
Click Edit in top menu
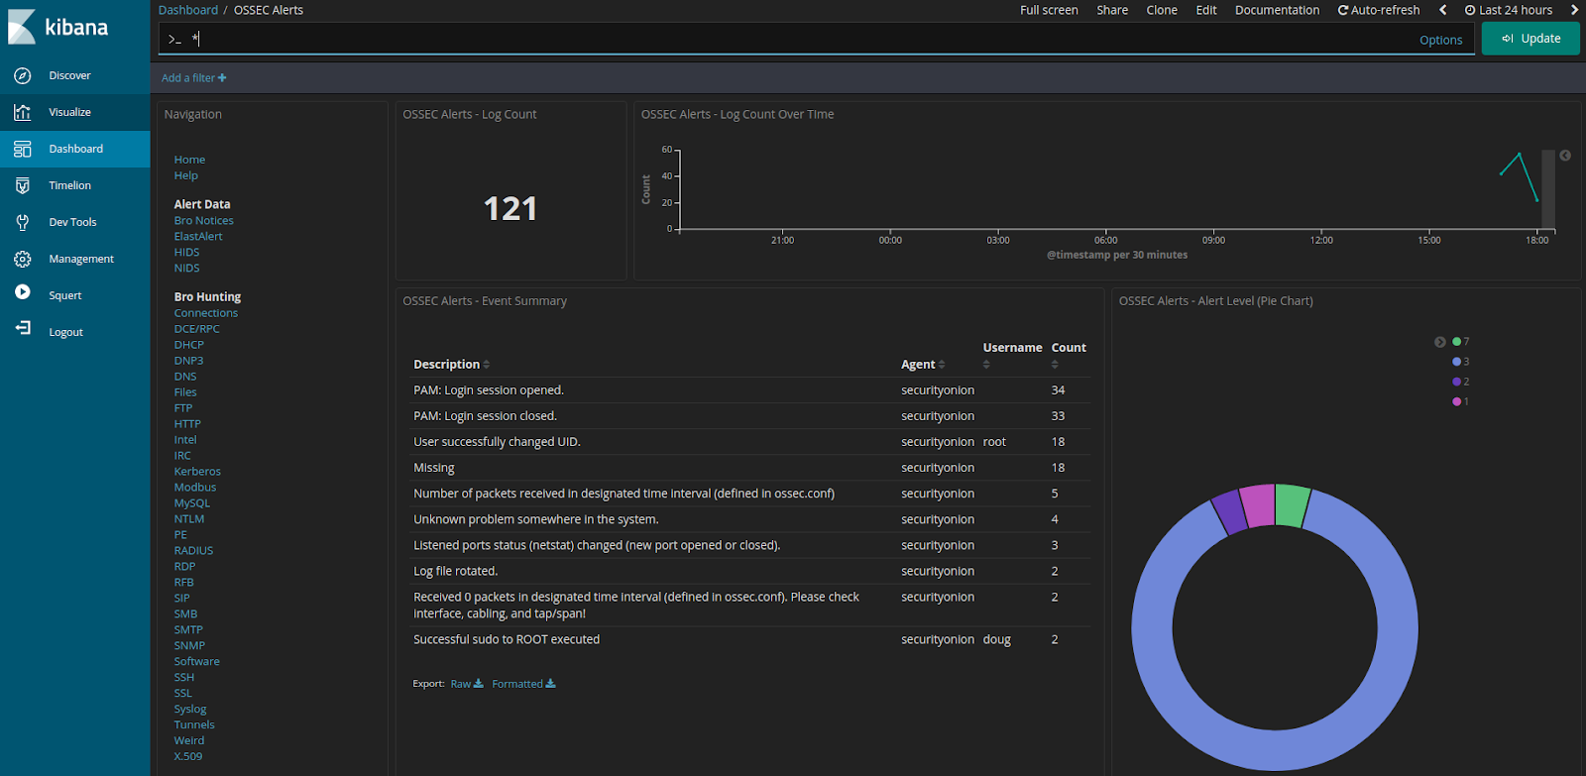click(x=1206, y=10)
